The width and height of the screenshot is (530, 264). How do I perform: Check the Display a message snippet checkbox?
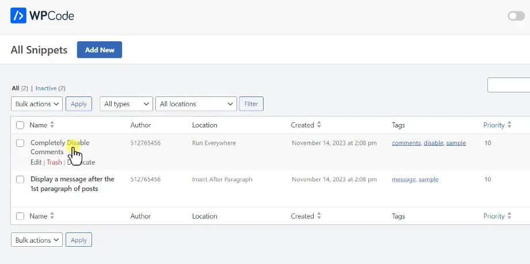click(20, 180)
